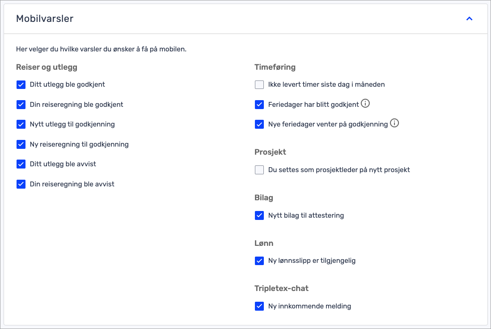Uncheck Ditt utlegg ble avvist
Screen dimensions: 491x329
click(21, 164)
